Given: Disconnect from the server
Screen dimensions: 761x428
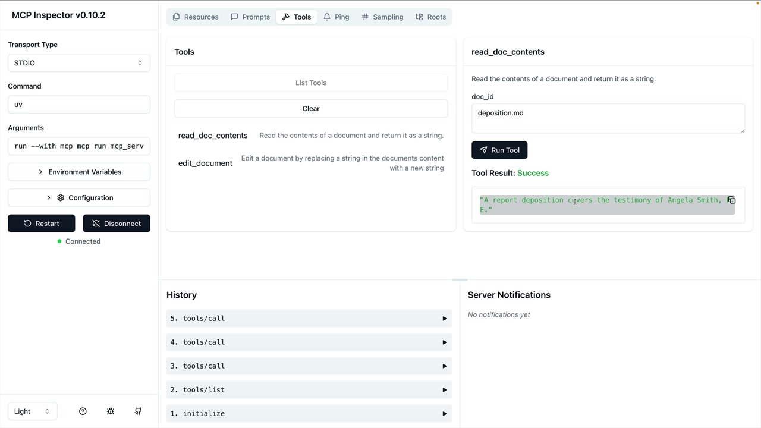Looking at the screenshot, I should click(117, 224).
